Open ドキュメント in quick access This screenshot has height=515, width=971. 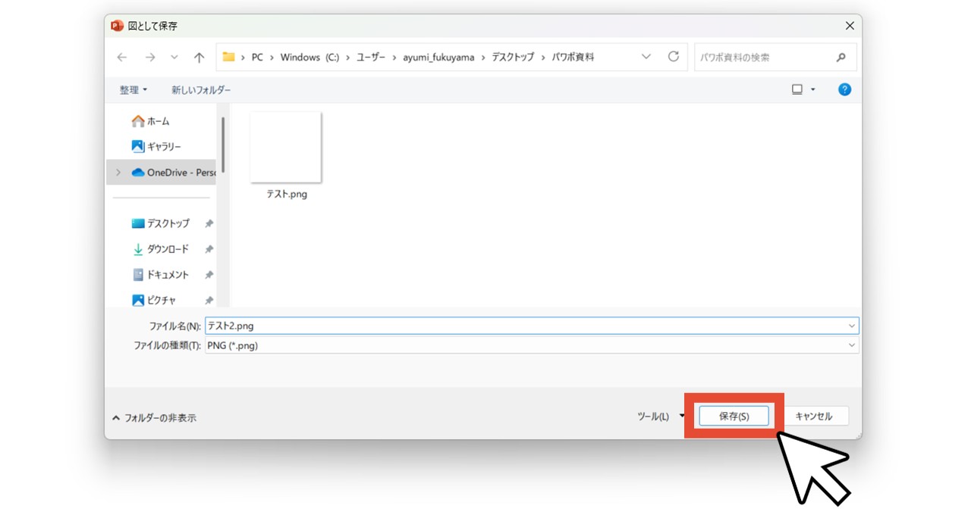click(161, 275)
